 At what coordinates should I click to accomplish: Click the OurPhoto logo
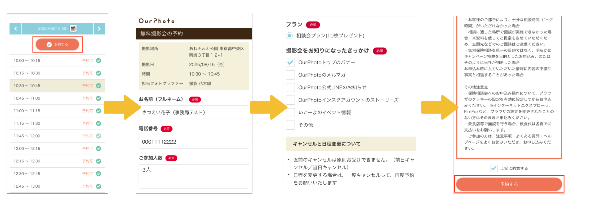[157, 21]
